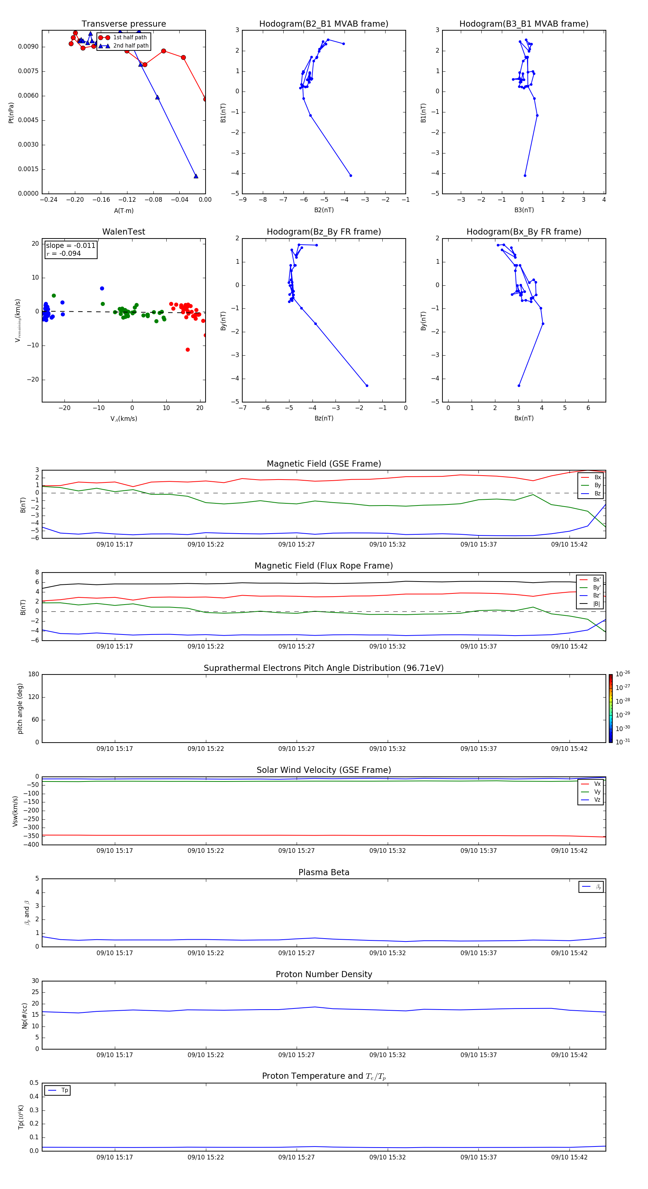648x1189 pixels.
Task: Click the 'Solar Wind Velocity (GSE Frame)' title
Action: coord(324,770)
